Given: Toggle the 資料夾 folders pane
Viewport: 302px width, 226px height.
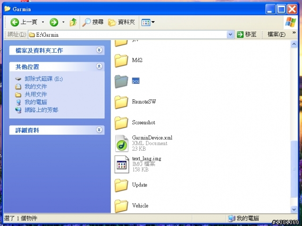Looking at the screenshot, I should pos(121,22).
